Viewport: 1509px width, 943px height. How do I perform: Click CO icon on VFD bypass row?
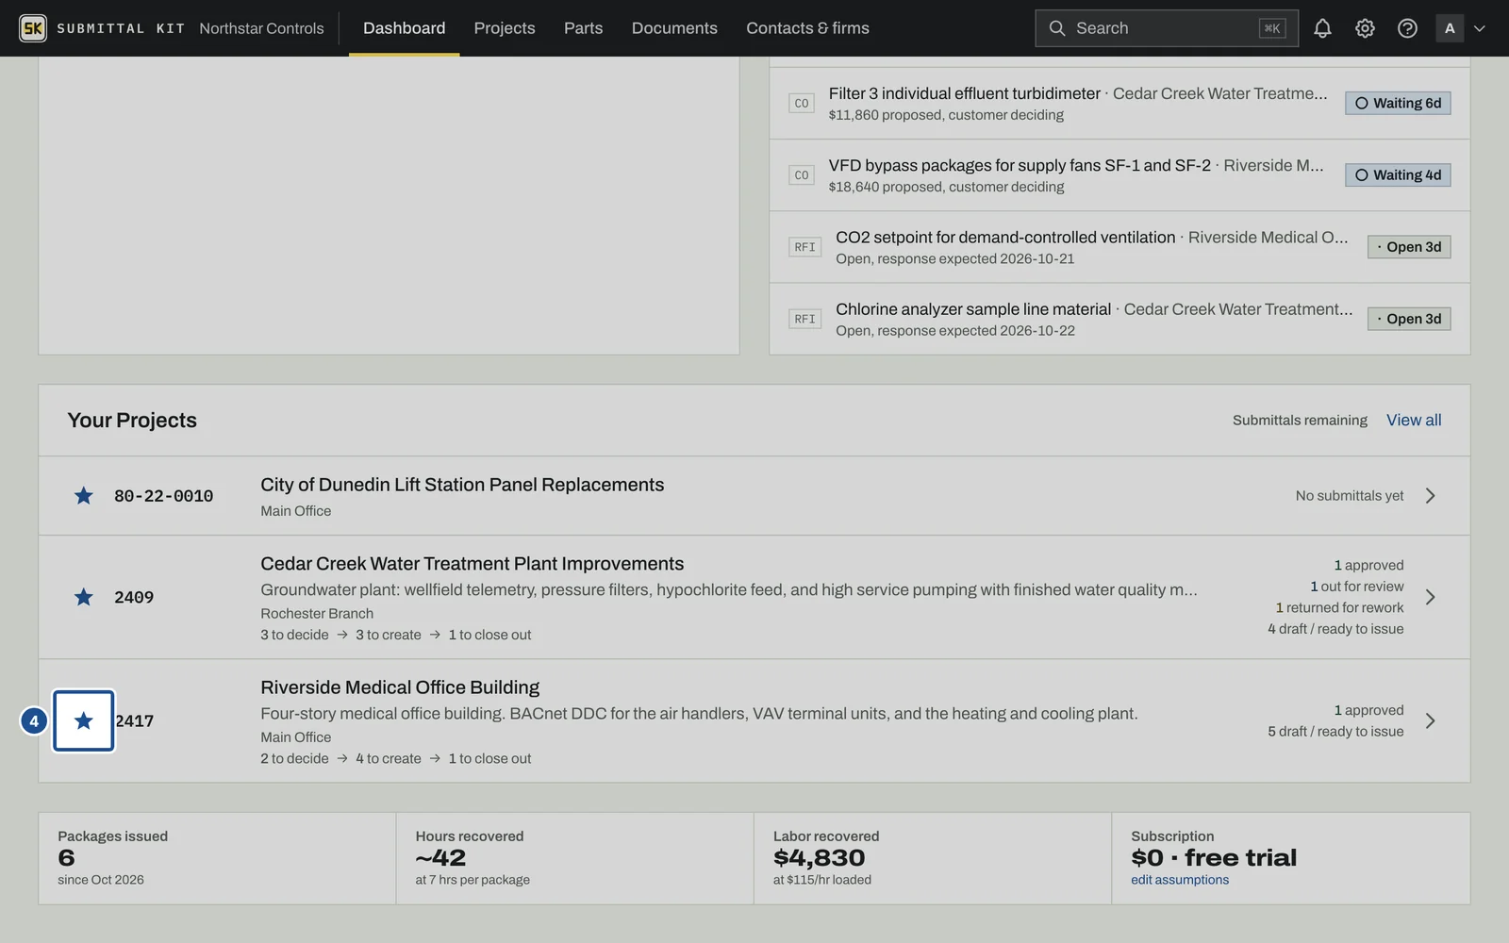(x=802, y=175)
